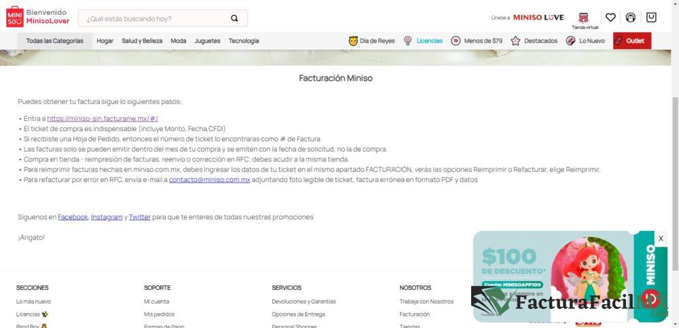Go to the Día de Reyes section
Viewport: 679px width, 328px height.
coord(377,41)
